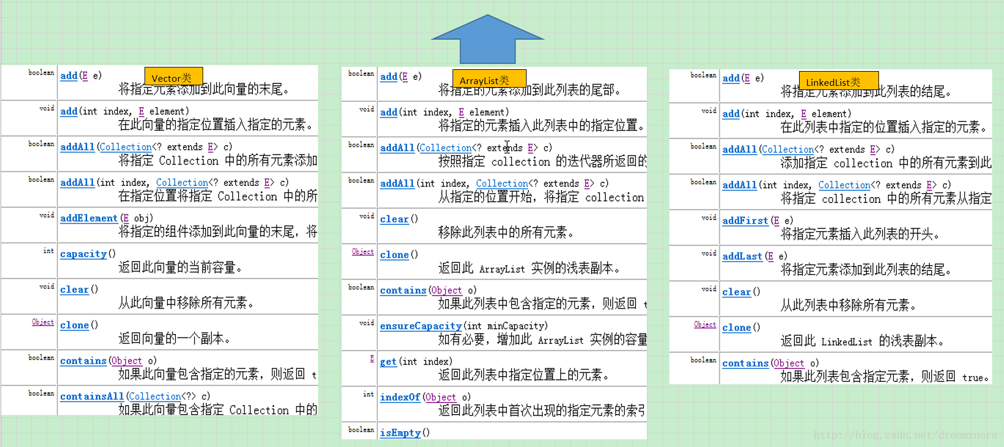Click Object return type in LinkedList's clone row
The height and width of the screenshot is (447, 1004).
(x=705, y=324)
